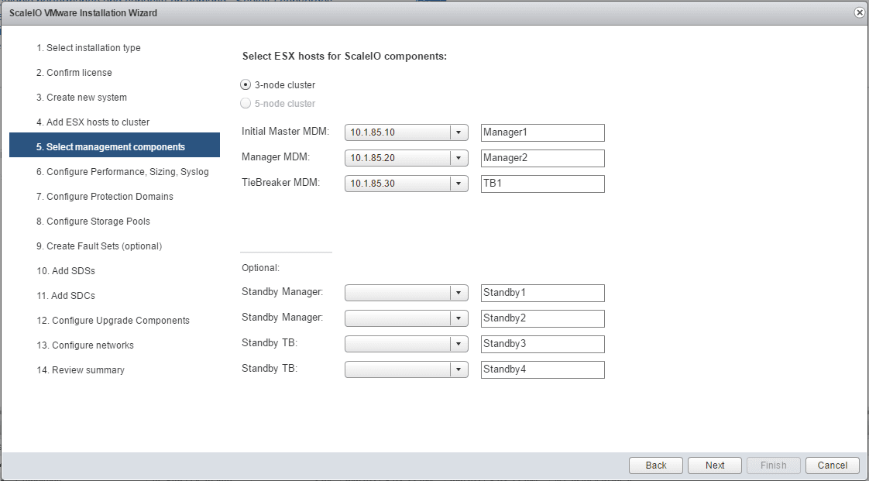Go to step 4 Add ESX hosts to cluster
869x481 pixels.
click(x=93, y=122)
